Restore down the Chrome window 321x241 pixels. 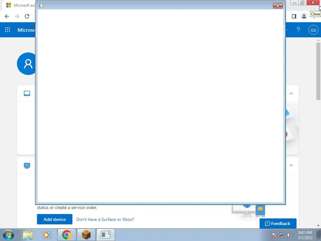(303, 3)
